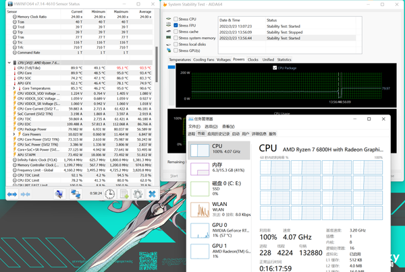
Task: Click the greyed Start button in AIDA64
Action: pos(174,176)
